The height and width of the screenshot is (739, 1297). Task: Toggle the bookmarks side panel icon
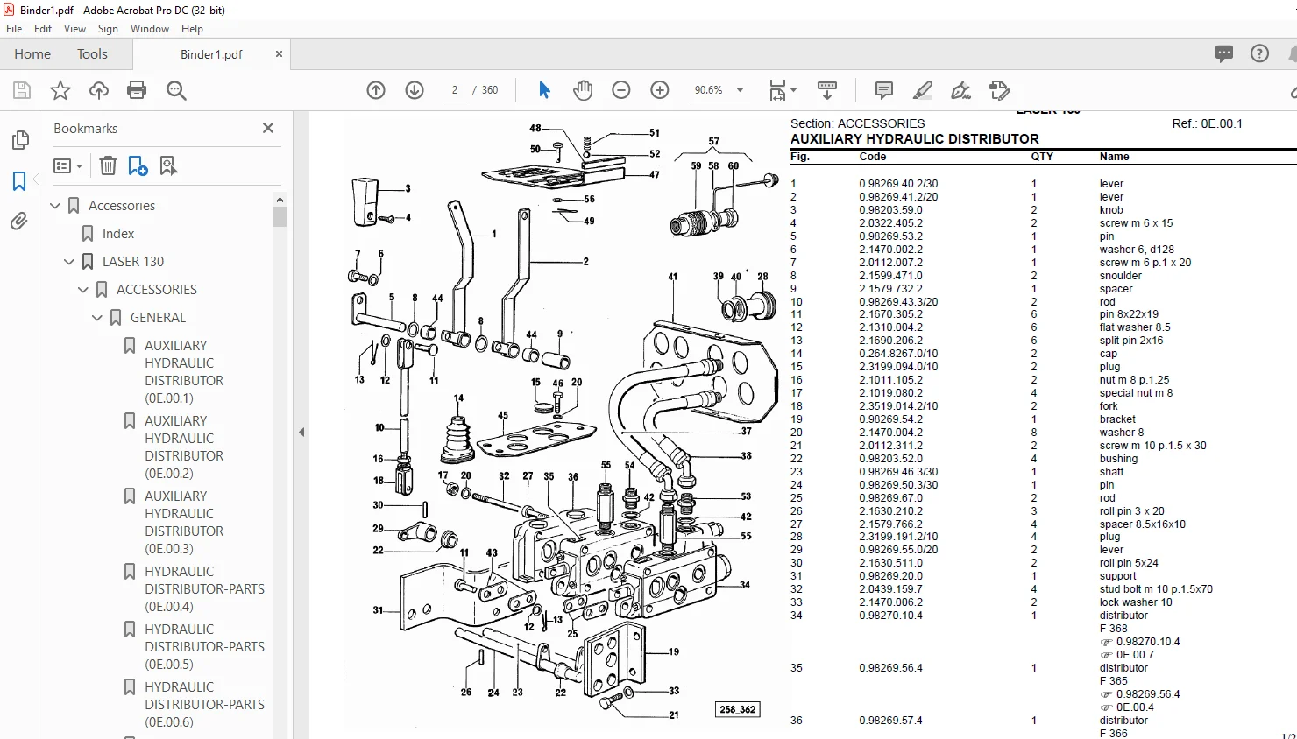19,181
